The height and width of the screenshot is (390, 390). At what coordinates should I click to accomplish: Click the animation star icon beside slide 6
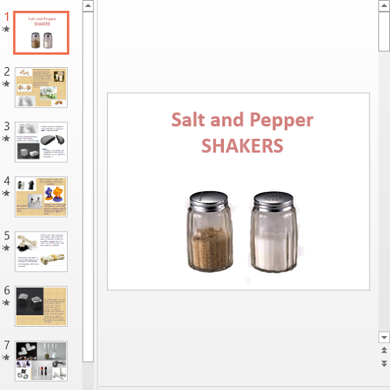click(x=5, y=303)
